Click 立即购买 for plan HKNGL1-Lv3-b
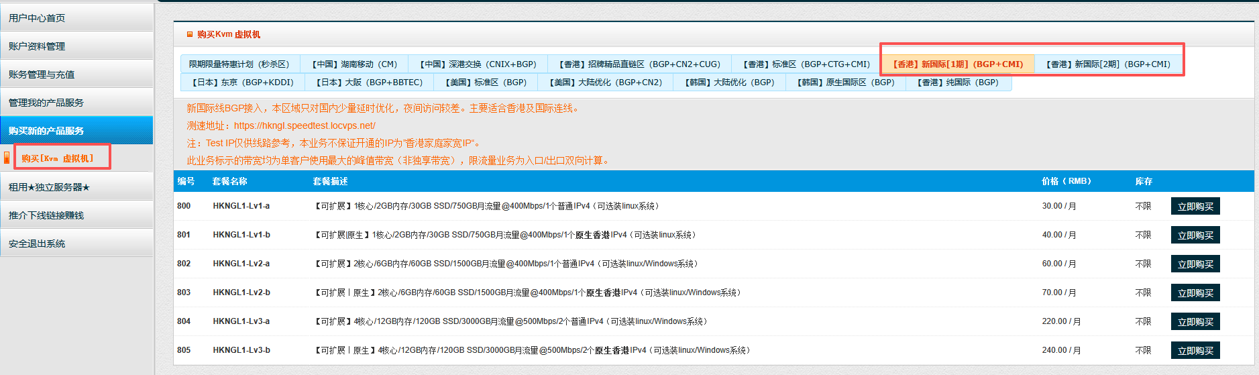Screen dimensions: 1259x375 click(x=1195, y=350)
